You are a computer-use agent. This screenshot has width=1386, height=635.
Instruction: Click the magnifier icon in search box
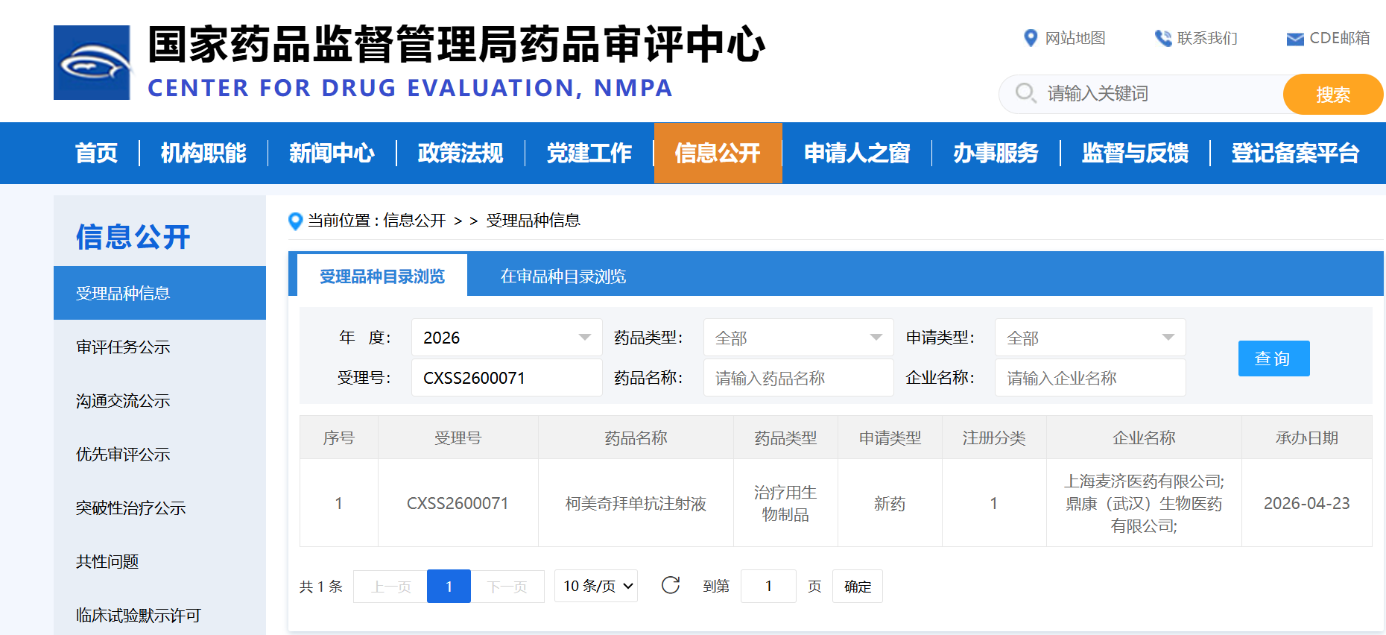pyautogui.click(x=1026, y=93)
